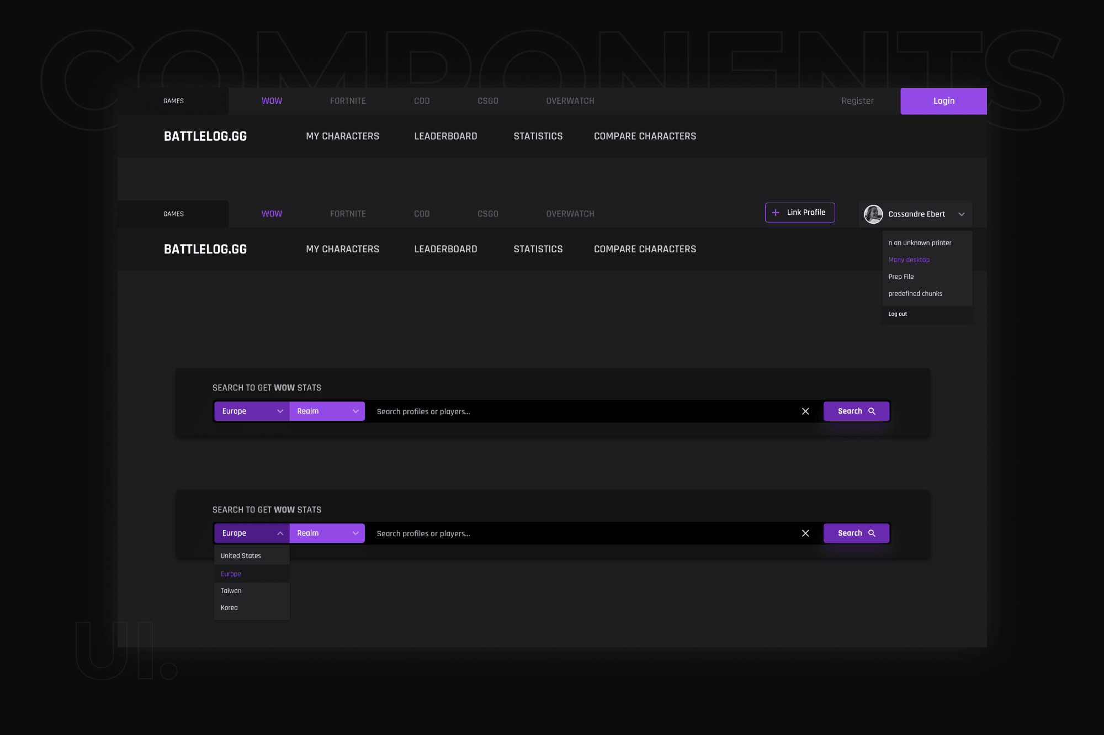Click the plus icon in Link Profile button
The height and width of the screenshot is (735, 1104).
(776, 213)
